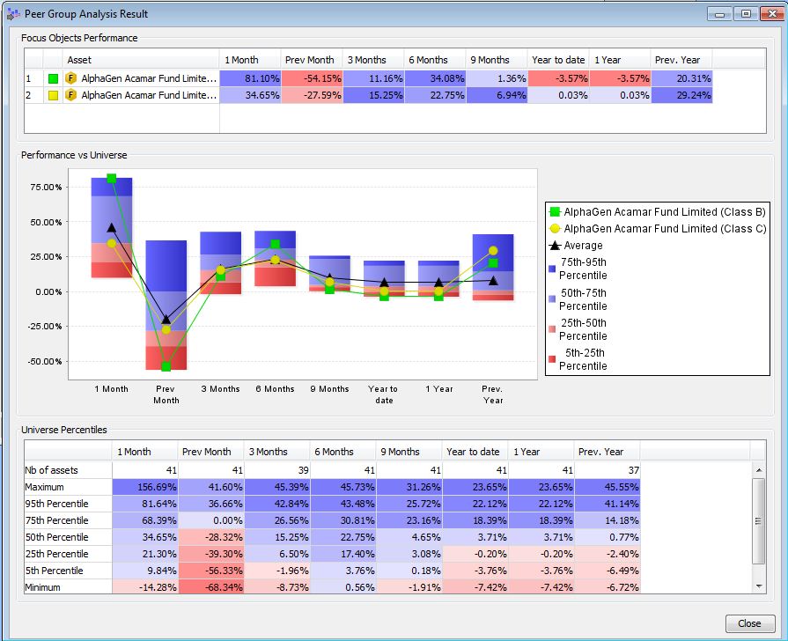Viewport: 788px width, 641px height.
Task: Click the Universe Percentiles vertical scrollbar thumb
Action: pos(759,521)
